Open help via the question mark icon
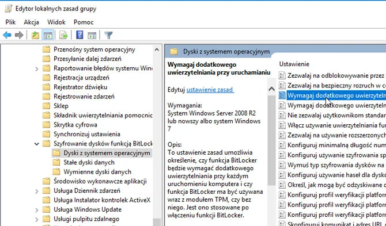This screenshot has height=226, width=386. click(x=80, y=35)
